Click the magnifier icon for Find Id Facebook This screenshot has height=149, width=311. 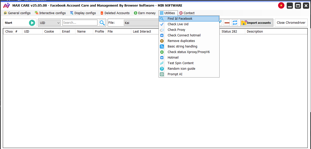pos(162,19)
